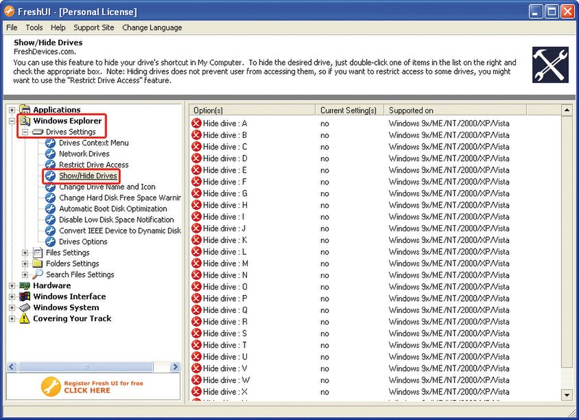Viewport: 579px width, 420px height.
Task: Click the FreshUI title bar app icon
Action: pyautogui.click(x=9, y=12)
